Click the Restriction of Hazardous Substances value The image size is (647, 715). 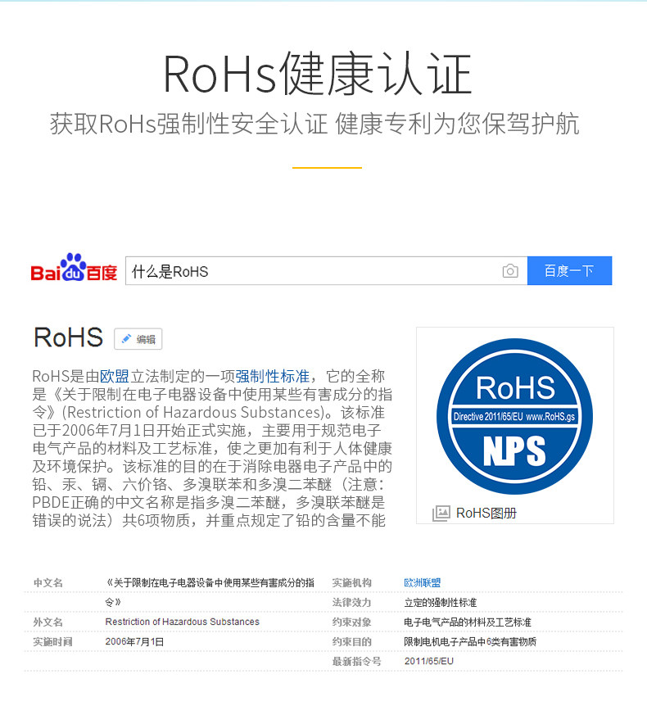click(x=183, y=622)
